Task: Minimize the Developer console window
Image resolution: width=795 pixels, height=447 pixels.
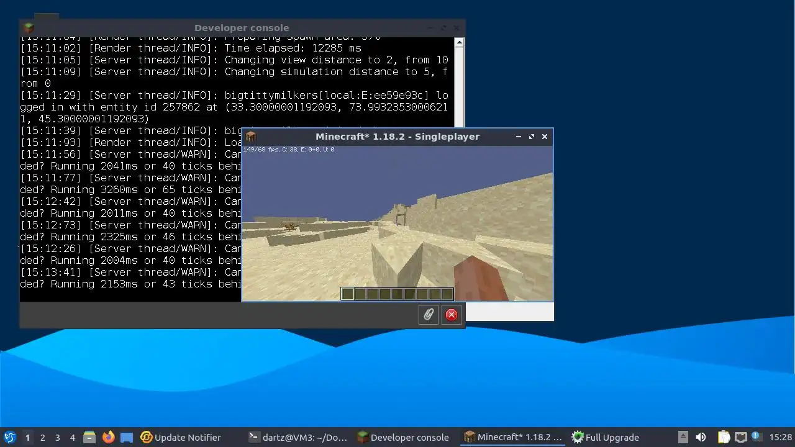Action: pyautogui.click(x=430, y=28)
